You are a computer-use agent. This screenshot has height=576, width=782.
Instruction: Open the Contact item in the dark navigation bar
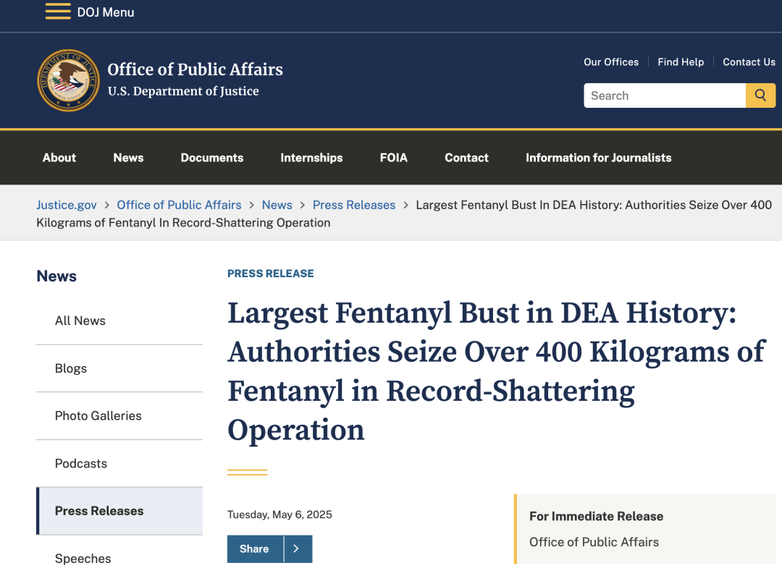point(466,158)
